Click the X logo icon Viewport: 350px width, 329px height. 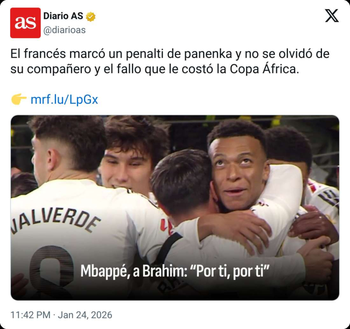pyautogui.click(x=332, y=16)
